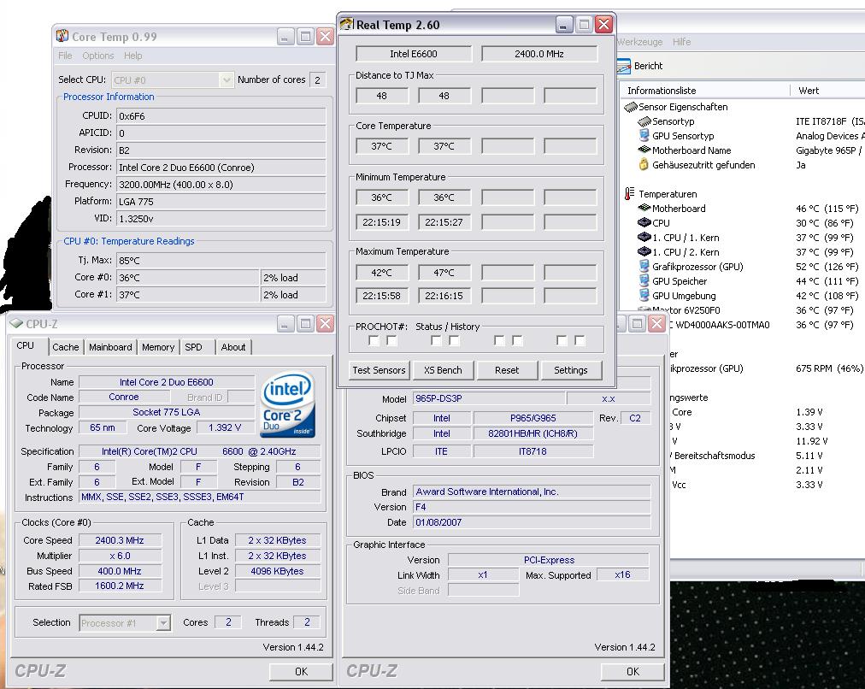The width and height of the screenshot is (865, 689).
Task: Click the mainboard Model 965P-DS3P field
Action: (489, 398)
